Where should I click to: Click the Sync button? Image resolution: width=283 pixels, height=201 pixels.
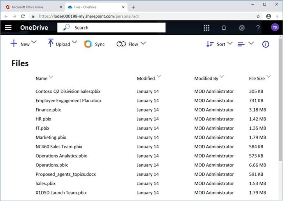pyautogui.click(x=94, y=44)
